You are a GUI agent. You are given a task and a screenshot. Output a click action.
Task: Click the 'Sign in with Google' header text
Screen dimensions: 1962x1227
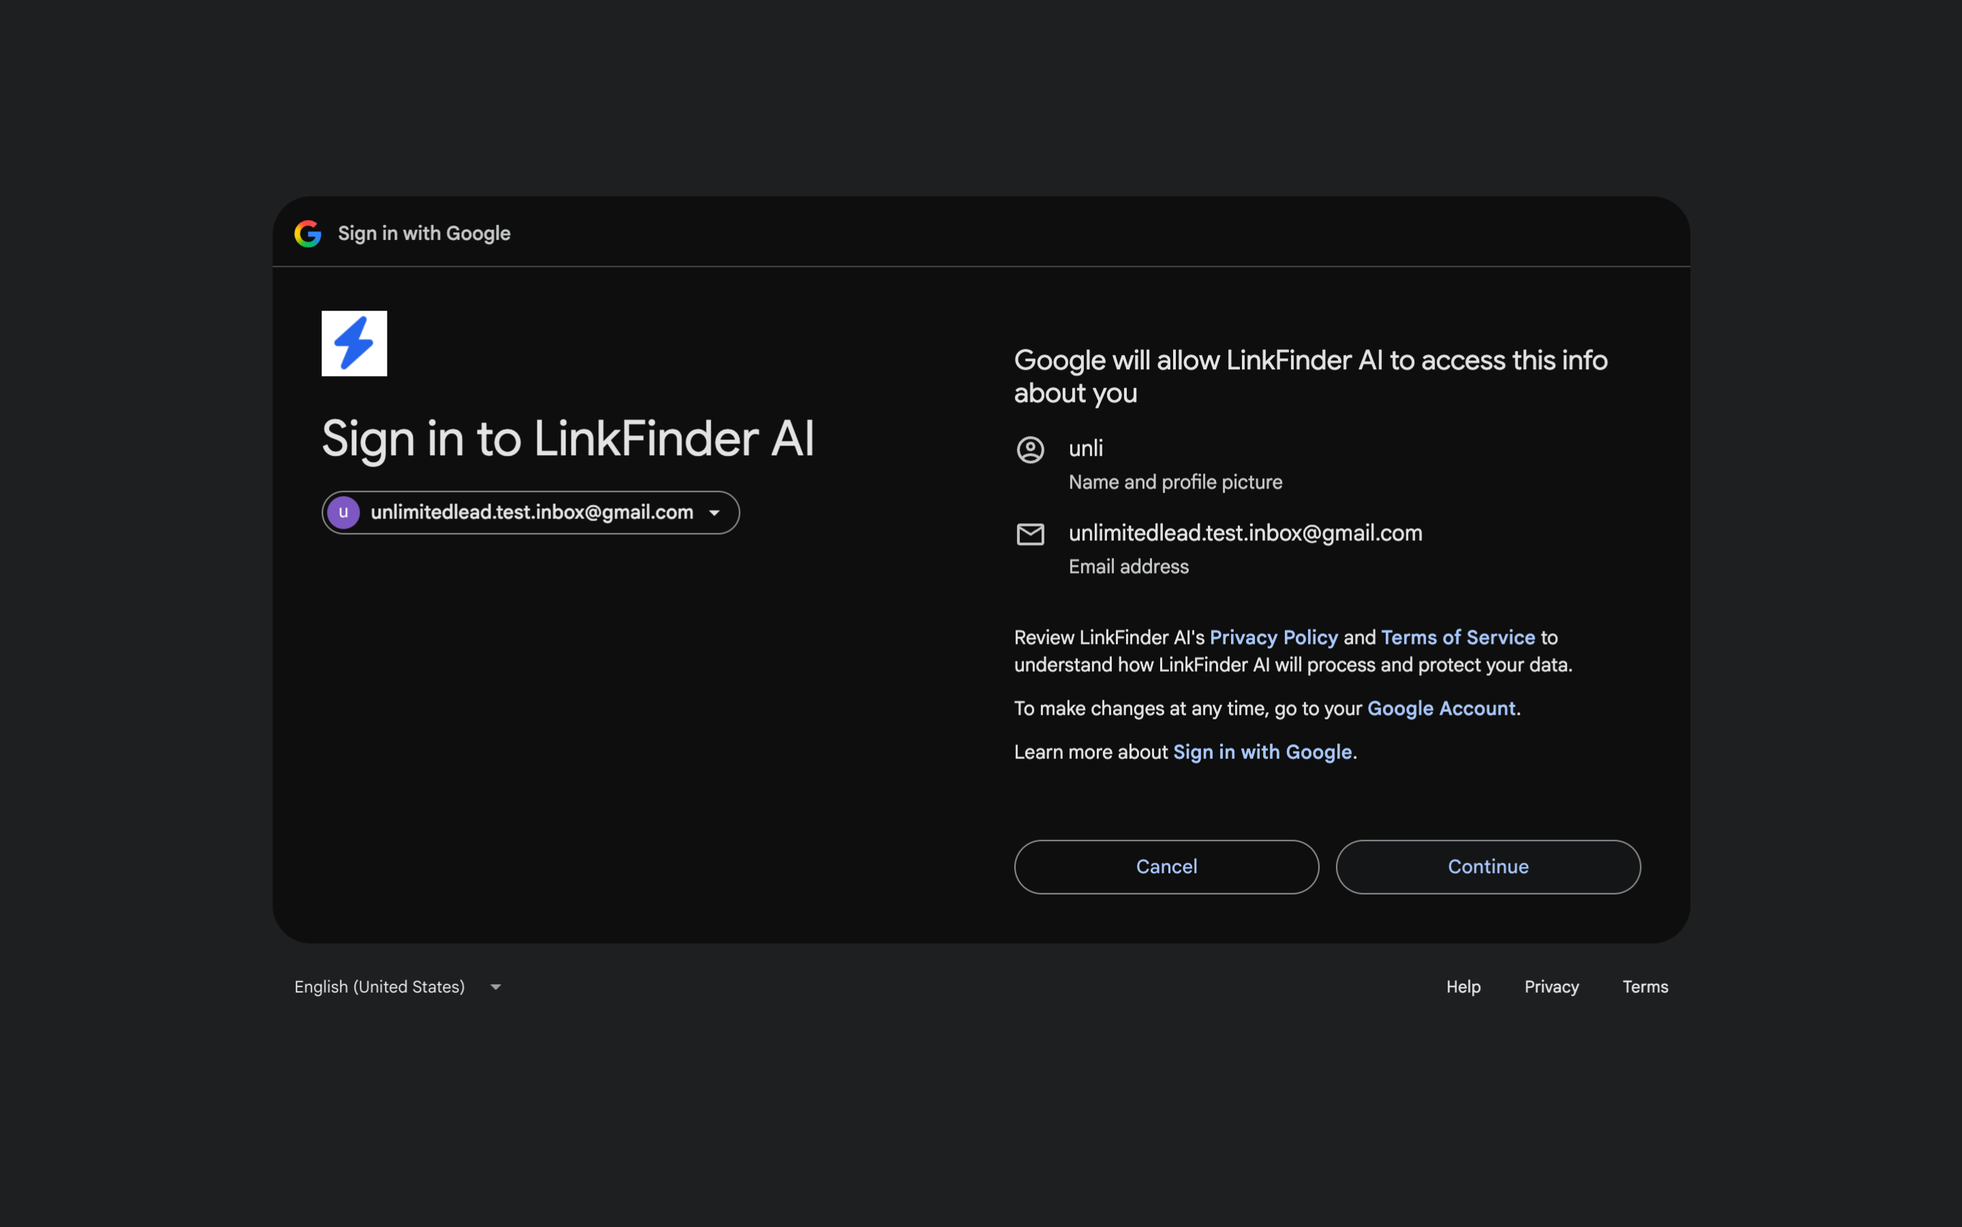[x=424, y=234]
